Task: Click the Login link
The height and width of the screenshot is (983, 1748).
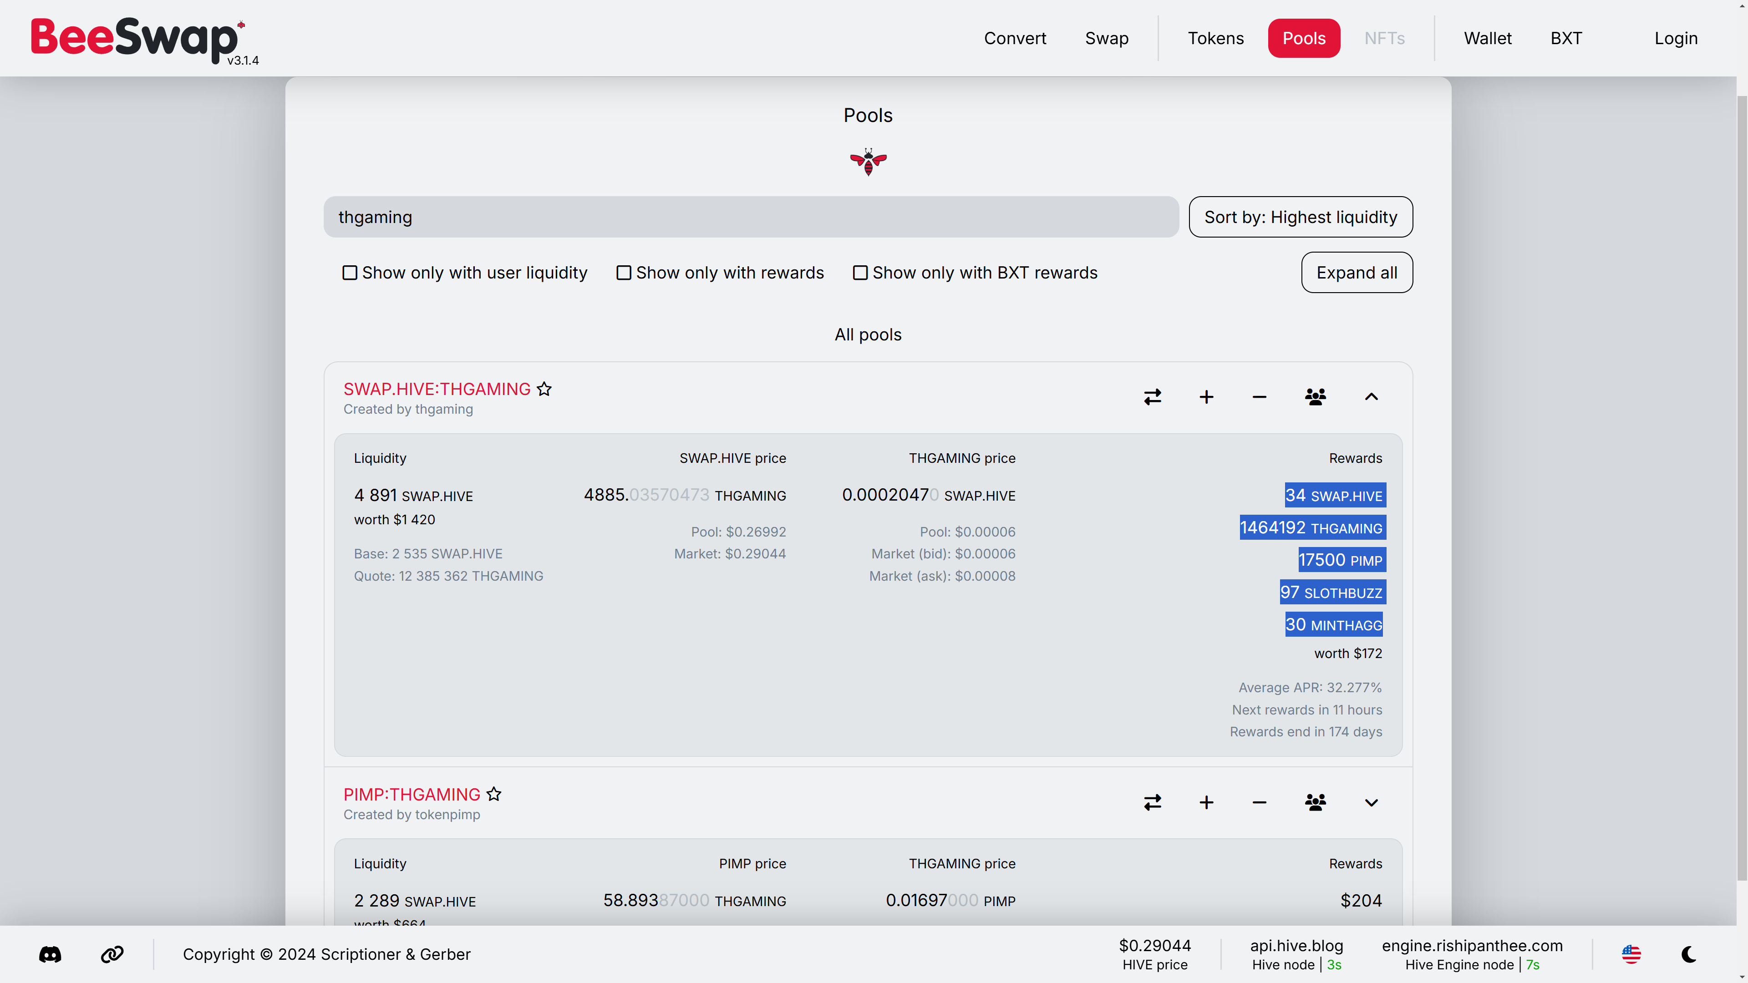Action: click(x=1676, y=38)
